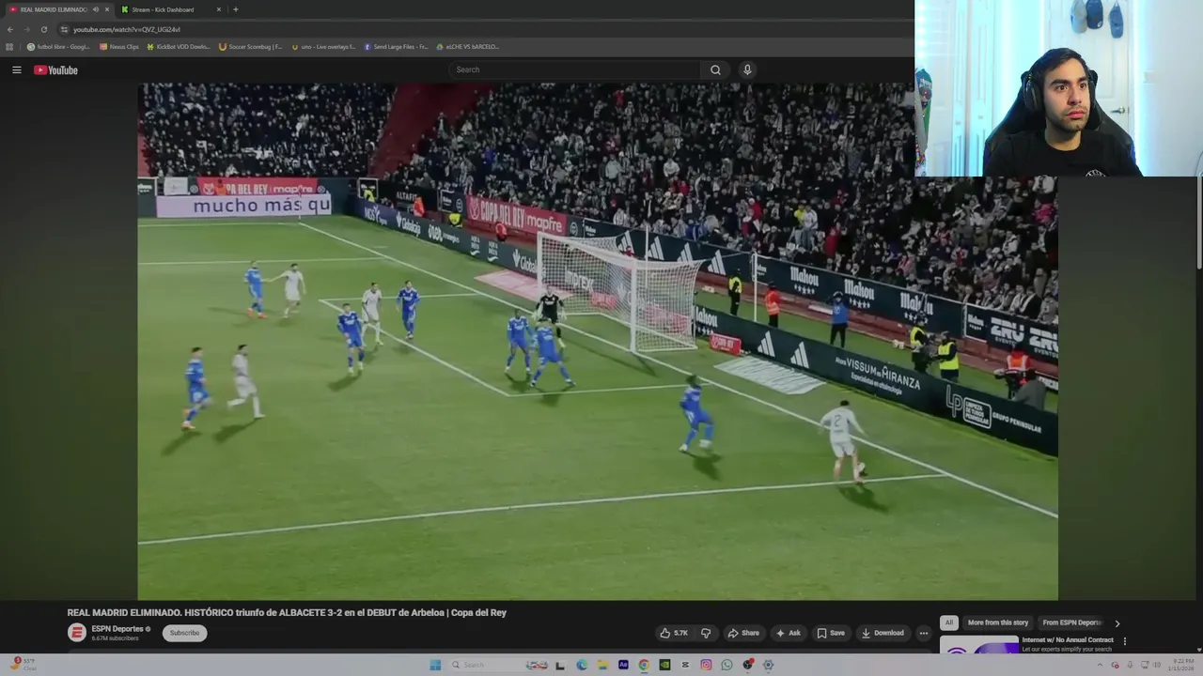Open the Soccer Scorebug bookmark

pyautogui.click(x=251, y=47)
